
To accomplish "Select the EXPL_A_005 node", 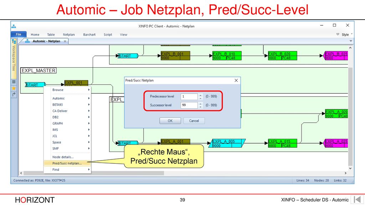I will [x=227, y=143].
